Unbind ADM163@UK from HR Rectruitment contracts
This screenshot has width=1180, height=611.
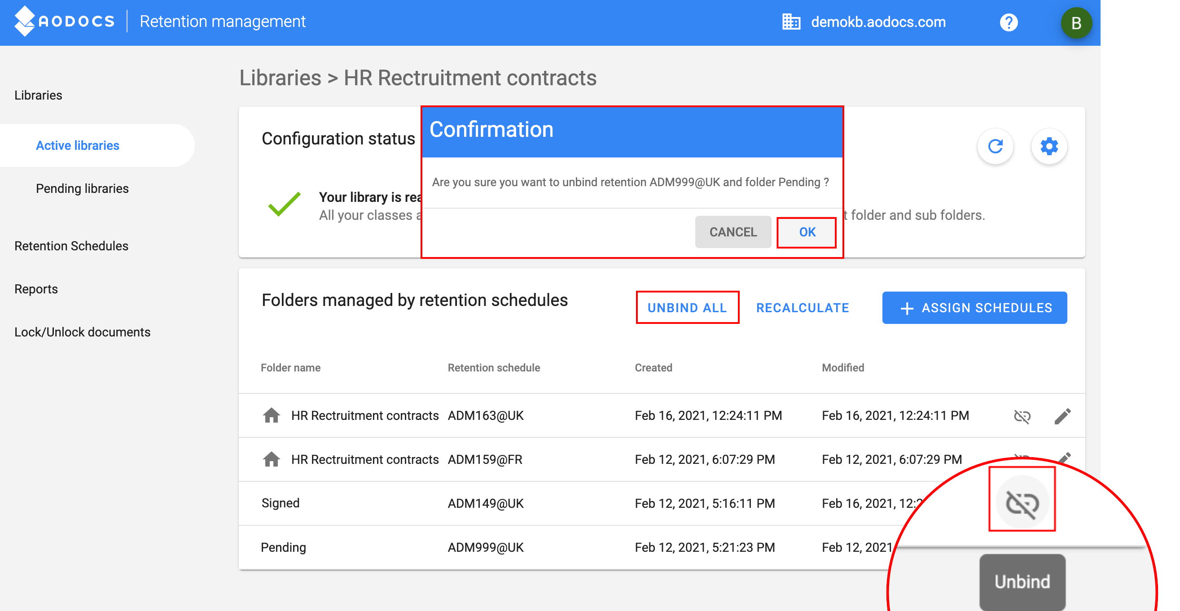[x=1022, y=416]
